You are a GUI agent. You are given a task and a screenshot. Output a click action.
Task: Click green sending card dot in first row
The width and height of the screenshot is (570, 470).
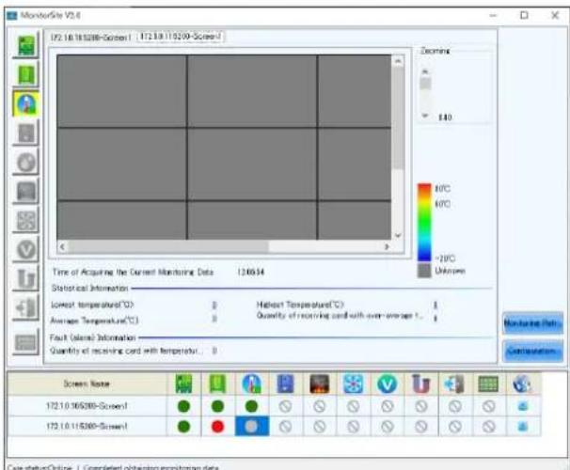183,406
